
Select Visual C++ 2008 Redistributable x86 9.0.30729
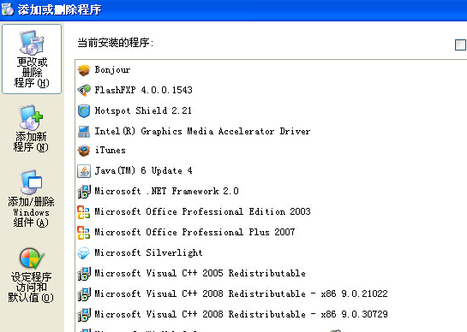click(242, 314)
